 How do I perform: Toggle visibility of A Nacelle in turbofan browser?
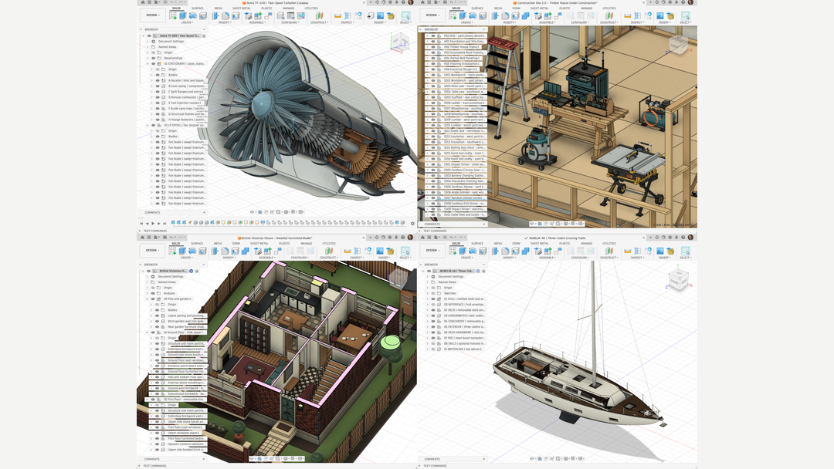158,80
